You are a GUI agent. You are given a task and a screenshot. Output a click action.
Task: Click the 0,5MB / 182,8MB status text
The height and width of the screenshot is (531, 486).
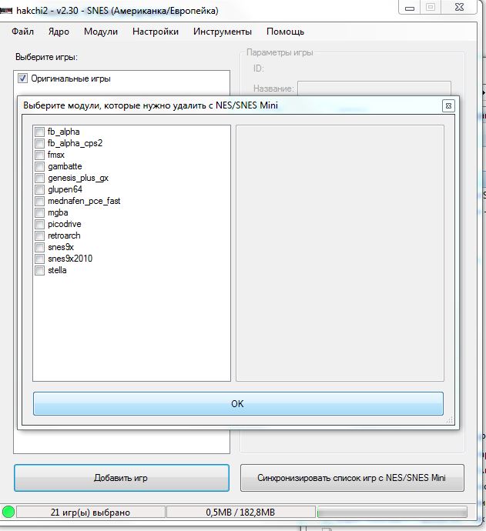click(240, 512)
